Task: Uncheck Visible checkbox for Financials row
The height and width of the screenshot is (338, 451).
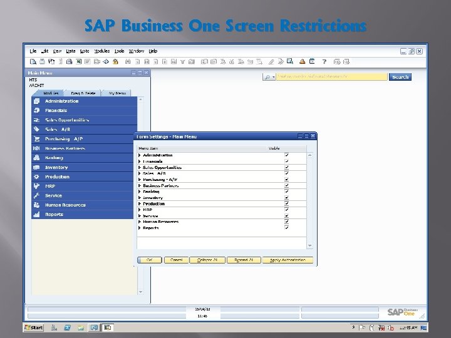Action: (x=286, y=161)
